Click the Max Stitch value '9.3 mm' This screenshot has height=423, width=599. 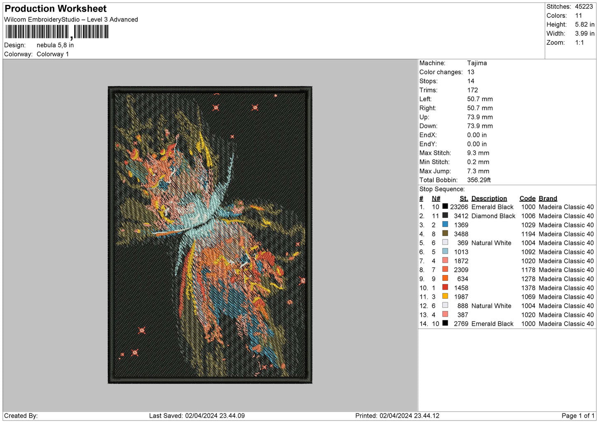pyautogui.click(x=478, y=153)
